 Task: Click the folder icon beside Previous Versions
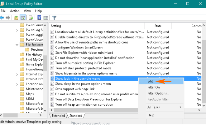pyautogui.click(x=27, y=50)
